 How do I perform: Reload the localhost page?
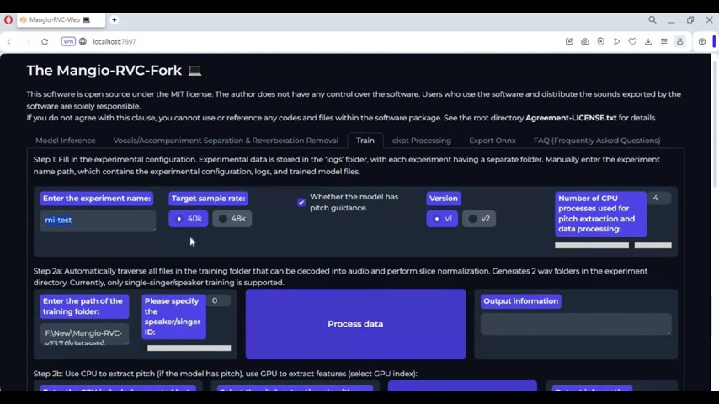(45, 41)
